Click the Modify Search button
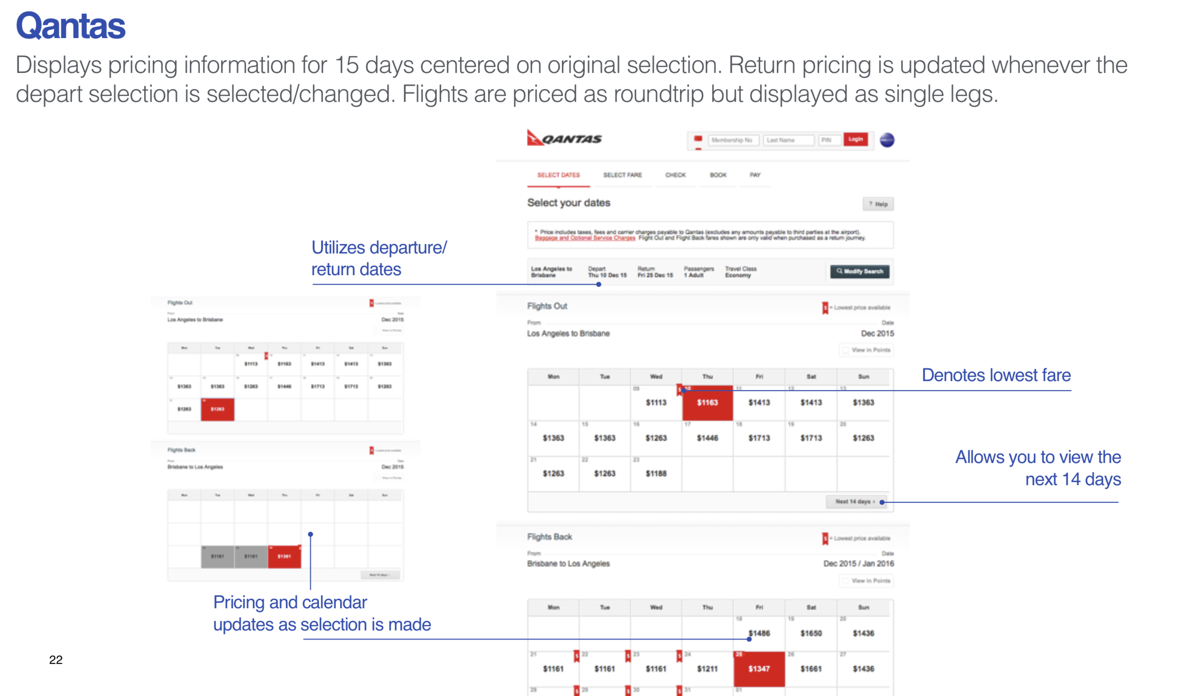This screenshot has width=1201, height=696. pyautogui.click(x=859, y=271)
